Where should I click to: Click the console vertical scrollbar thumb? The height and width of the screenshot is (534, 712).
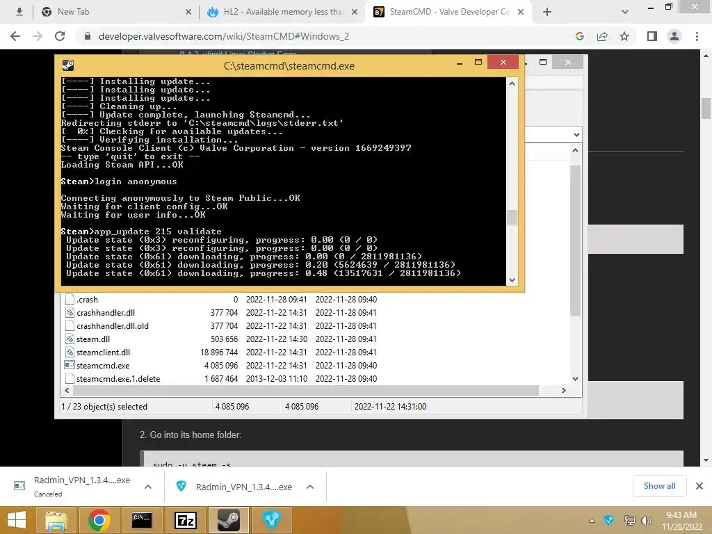click(x=512, y=218)
